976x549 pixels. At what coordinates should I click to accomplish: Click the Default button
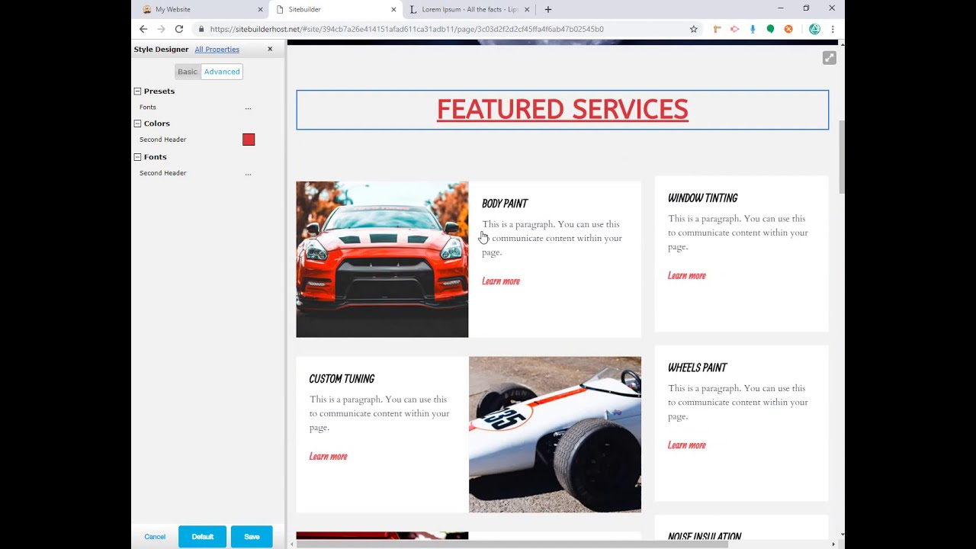coord(202,537)
